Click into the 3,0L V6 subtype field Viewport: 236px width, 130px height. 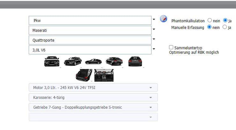click(90, 50)
